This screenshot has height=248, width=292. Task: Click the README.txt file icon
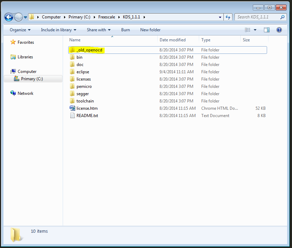coord(72,116)
